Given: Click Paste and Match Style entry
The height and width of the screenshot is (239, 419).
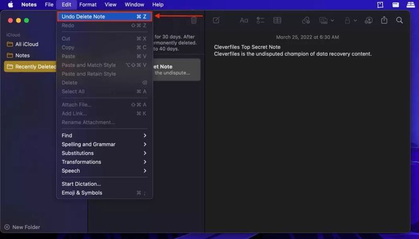Looking at the screenshot, I should coord(104,65).
